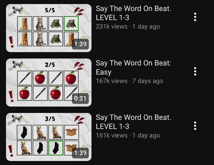Click the green-highlighted frog in first thumbnail
Screen dimensions: 214x165
pos(71,23)
